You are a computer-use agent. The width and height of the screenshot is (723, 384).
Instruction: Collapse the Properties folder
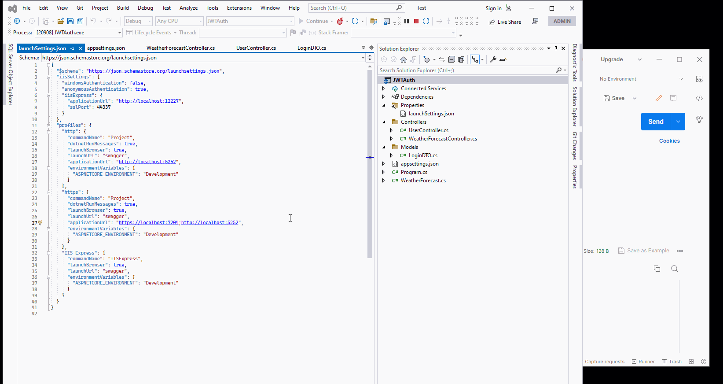point(384,105)
